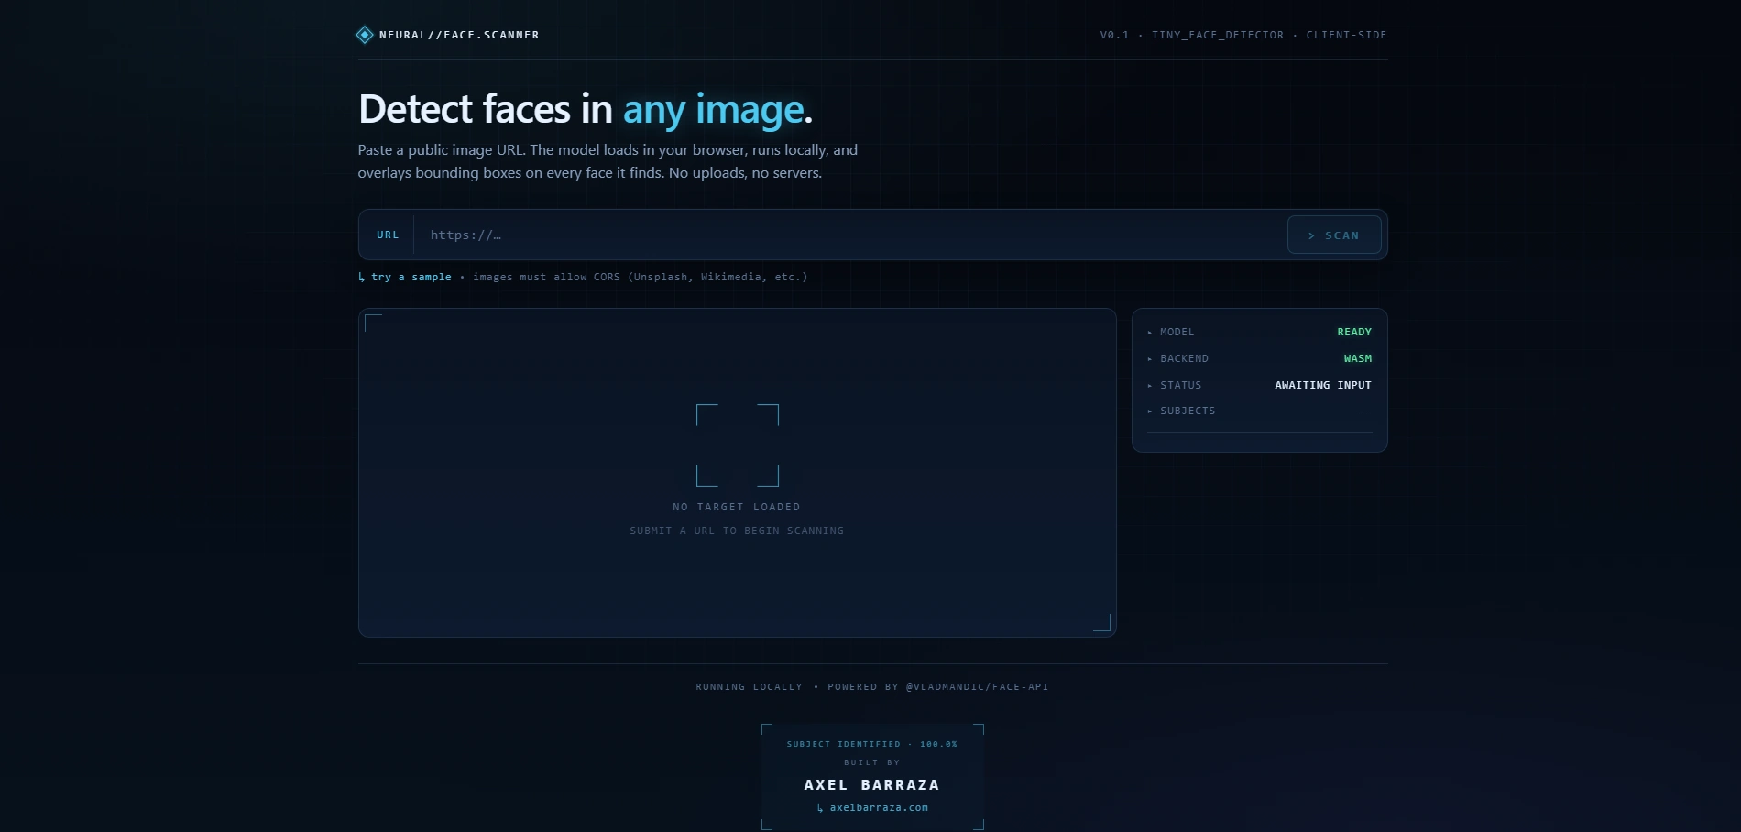Click the AXEL BARRAZA name

point(871,785)
